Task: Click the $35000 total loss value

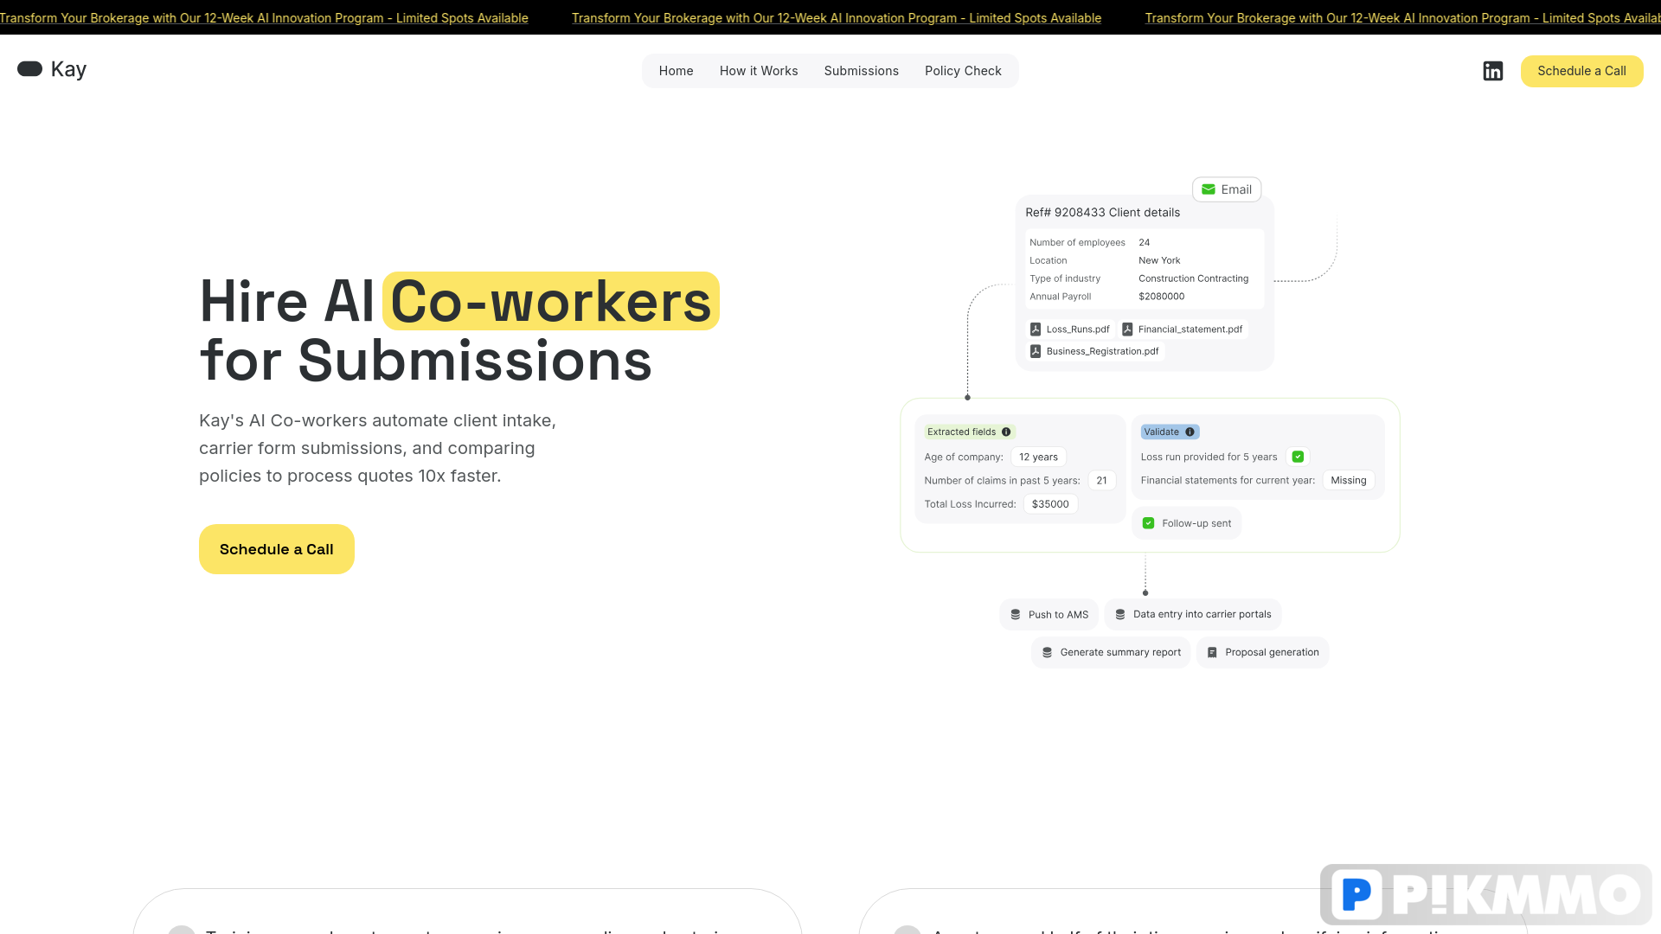Action: coord(1050,504)
